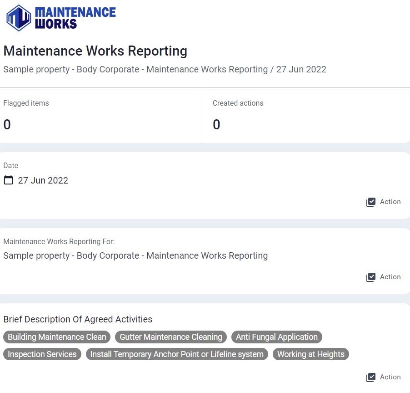410x393 pixels.
Task: Choose the Anti Fungal Application chip
Action: click(276, 337)
